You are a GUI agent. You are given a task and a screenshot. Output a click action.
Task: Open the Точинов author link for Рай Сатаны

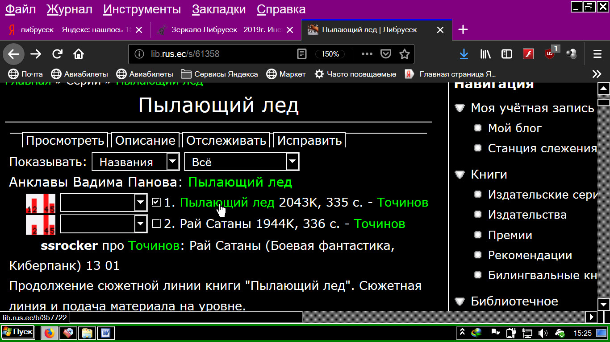(379, 224)
